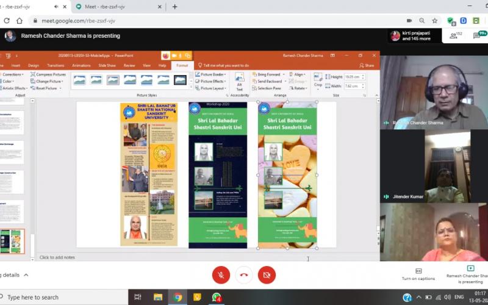Collapse the PowerPoint ribbon with the caret
The image size is (488, 305).
[376, 95]
